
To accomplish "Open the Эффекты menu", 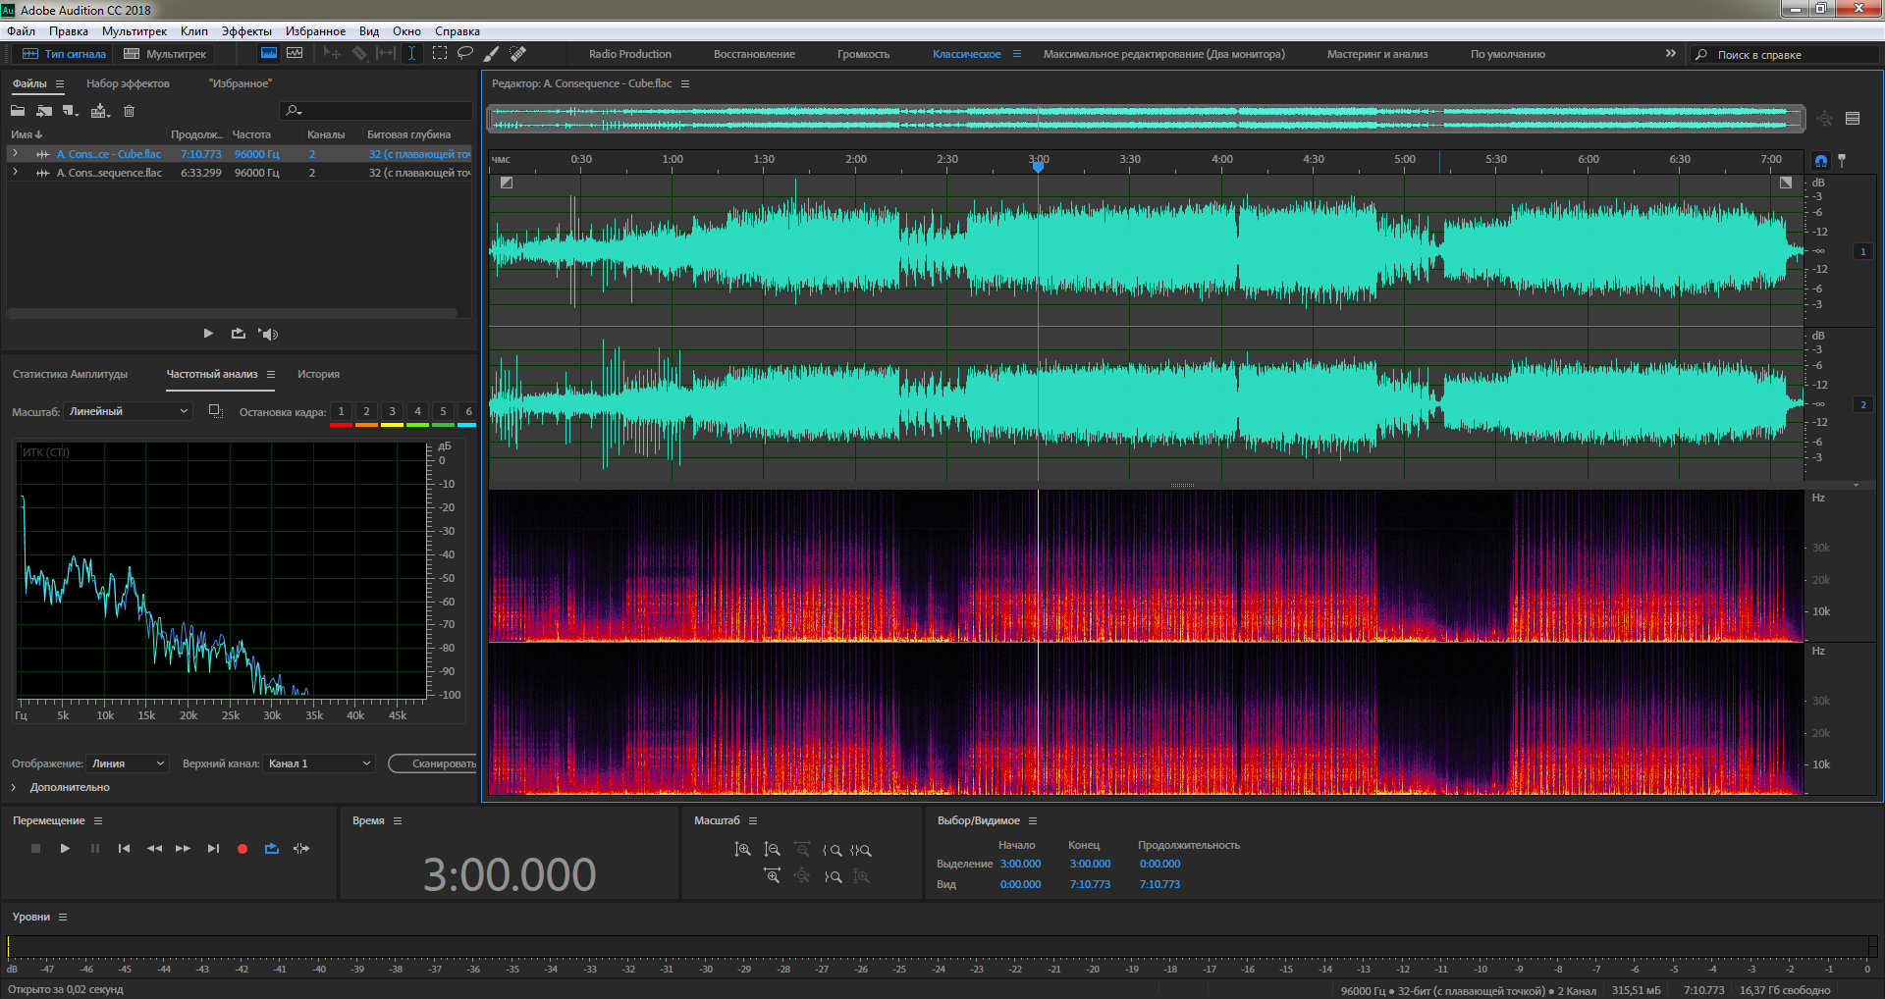I will (245, 31).
